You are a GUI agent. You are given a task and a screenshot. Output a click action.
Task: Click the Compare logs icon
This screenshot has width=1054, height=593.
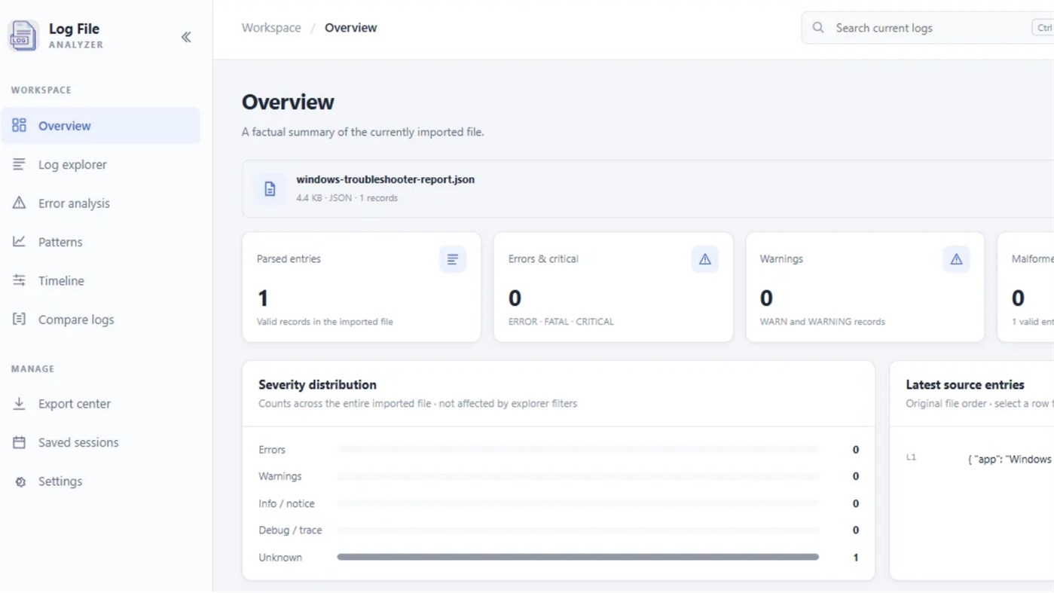tap(19, 319)
